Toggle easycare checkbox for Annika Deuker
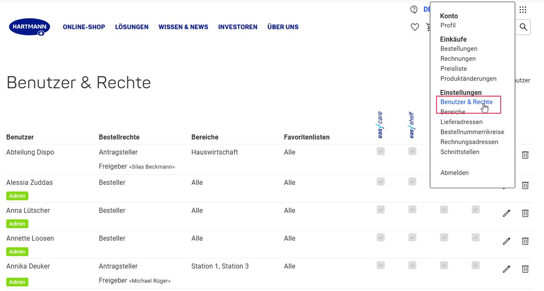The height and width of the screenshot is (291, 544). pos(380,265)
